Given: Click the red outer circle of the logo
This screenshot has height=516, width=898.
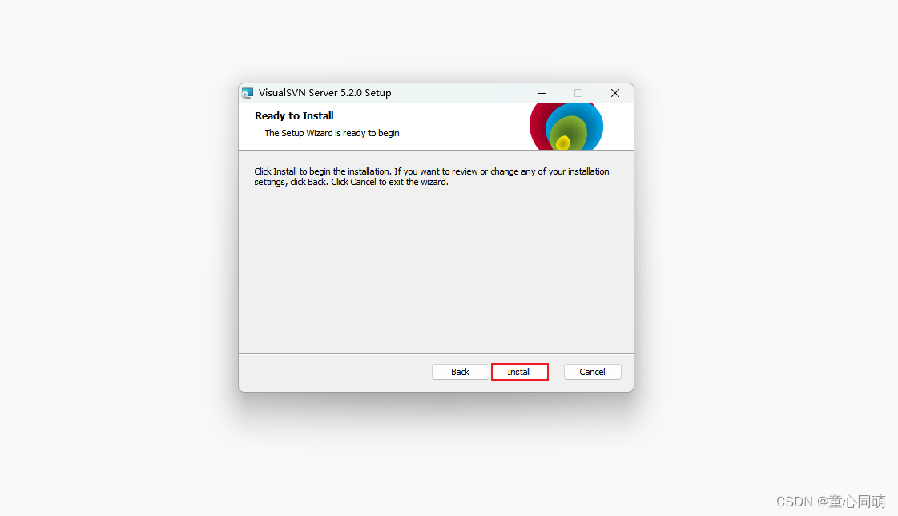Looking at the screenshot, I should tap(538, 127).
